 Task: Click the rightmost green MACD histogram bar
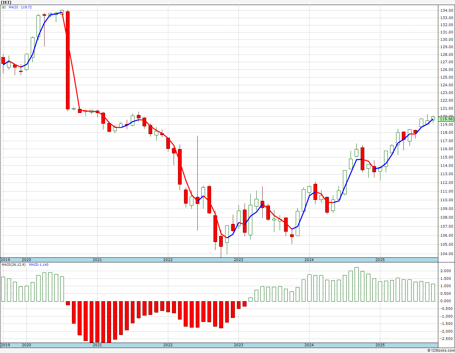coord(433,292)
